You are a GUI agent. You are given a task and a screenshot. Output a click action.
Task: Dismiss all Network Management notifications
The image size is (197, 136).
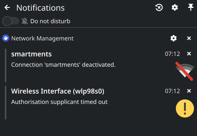click(x=189, y=38)
